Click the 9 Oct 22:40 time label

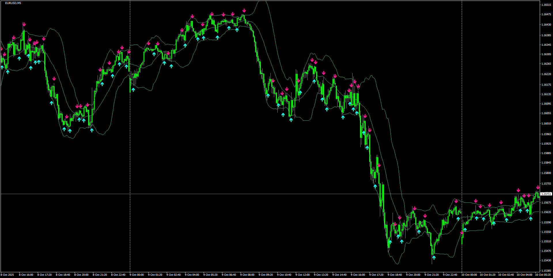tap(450, 275)
